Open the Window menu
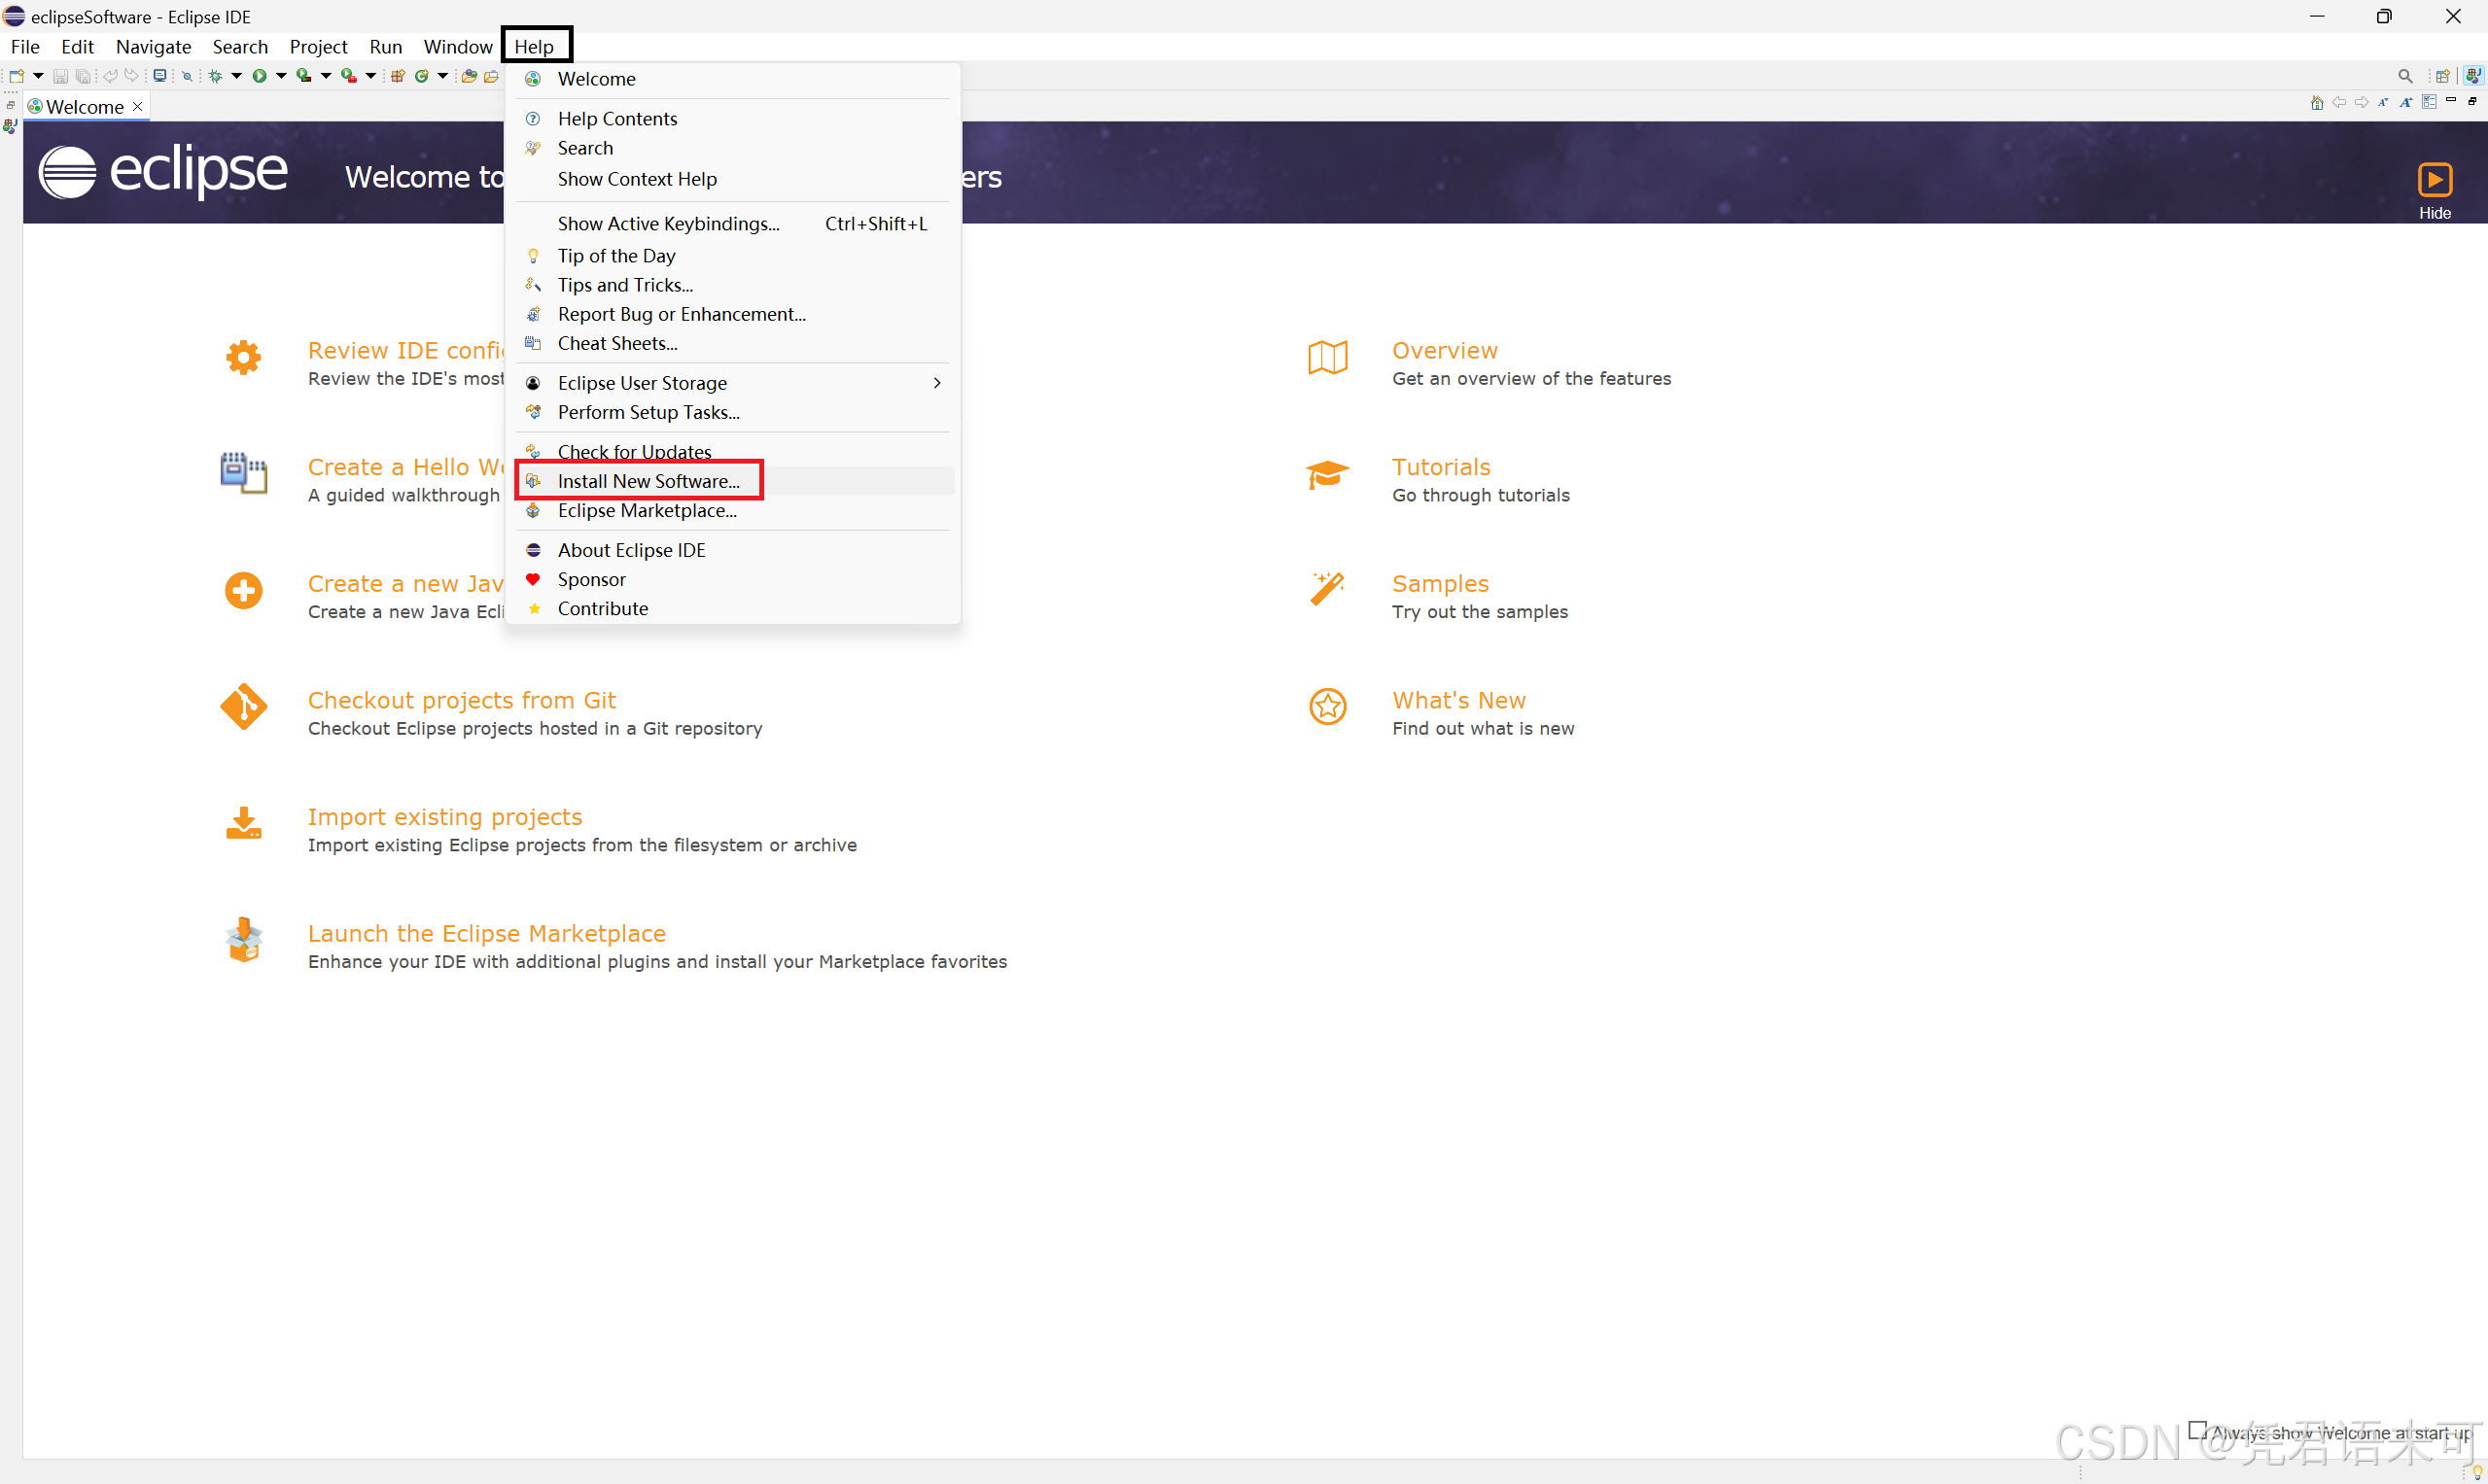 point(458,46)
